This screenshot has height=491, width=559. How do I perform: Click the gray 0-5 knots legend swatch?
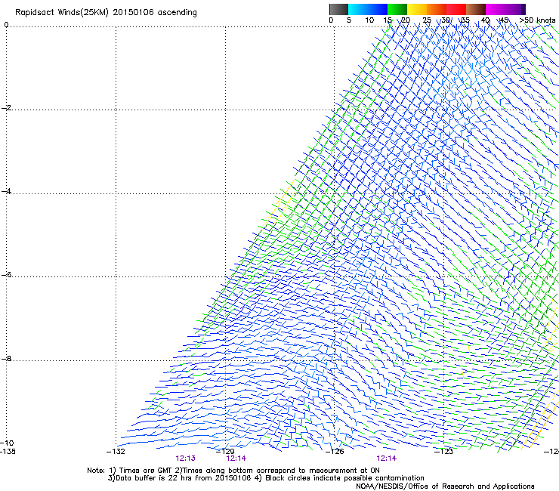(x=338, y=9)
